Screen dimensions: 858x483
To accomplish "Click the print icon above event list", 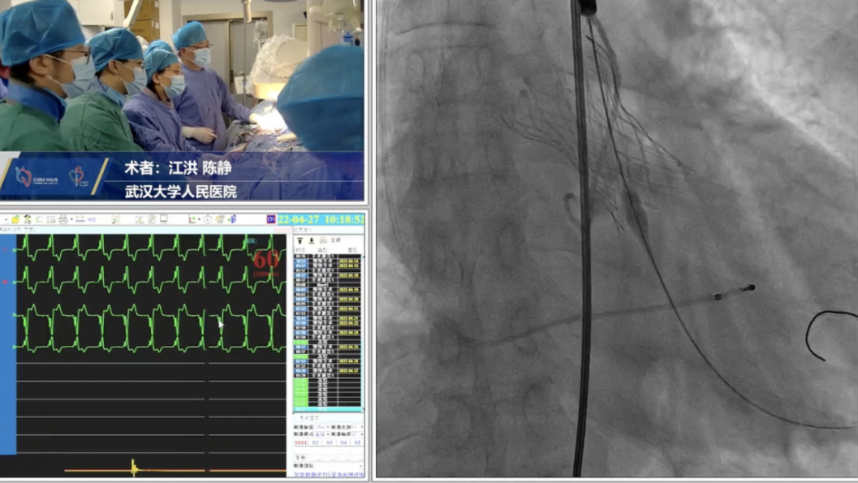I will (323, 240).
